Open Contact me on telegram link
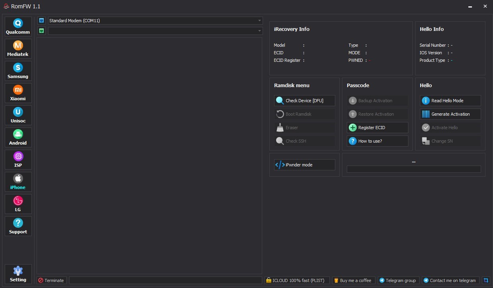 (x=450, y=280)
